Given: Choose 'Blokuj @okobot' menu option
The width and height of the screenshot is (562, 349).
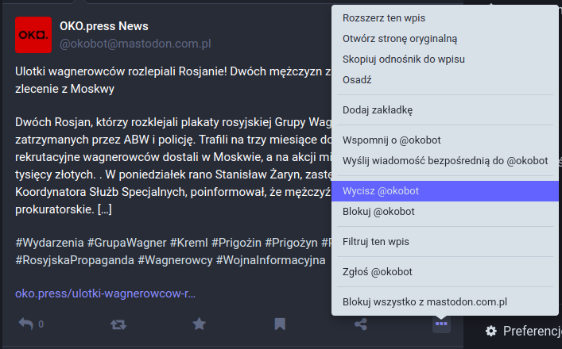Looking at the screenshot, I should pyautogui.click(x=378, y=212).
